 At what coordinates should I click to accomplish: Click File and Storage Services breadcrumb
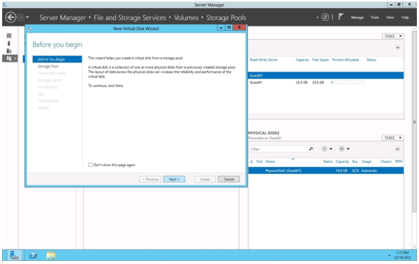(x=130, y=18)
